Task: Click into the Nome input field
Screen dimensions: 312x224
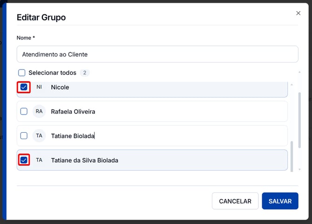Action: [157, 54]
